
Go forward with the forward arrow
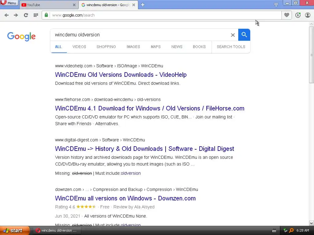coord(16,15)
